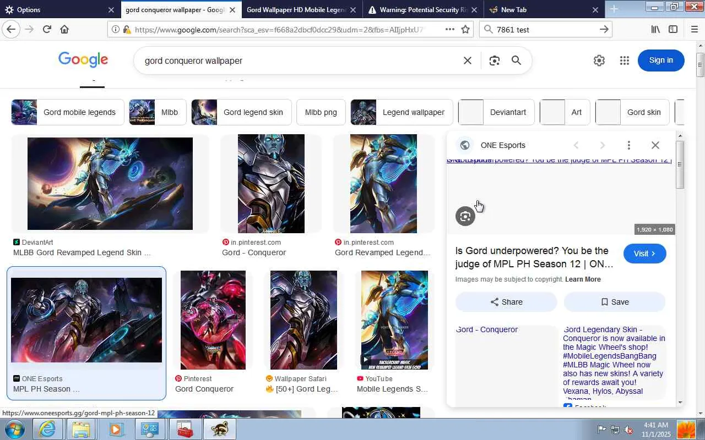The height and width of the screenshot is (440, 705).
Task: Open the Windows Start menu
Action: pyautogui.click(x=15, y=429)
